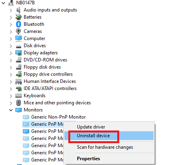Select the Human Interface Devices label
193x165 pixels.
click(x=50, y=81)
